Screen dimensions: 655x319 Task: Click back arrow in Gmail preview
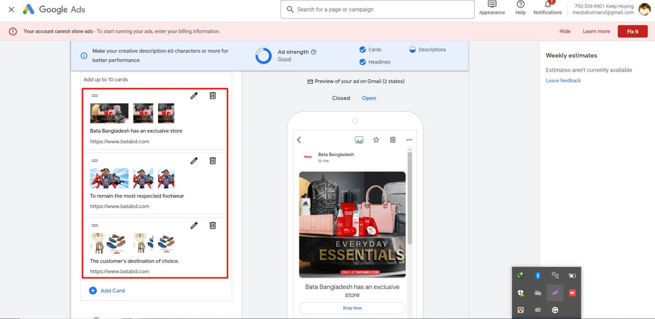point(299,140)
